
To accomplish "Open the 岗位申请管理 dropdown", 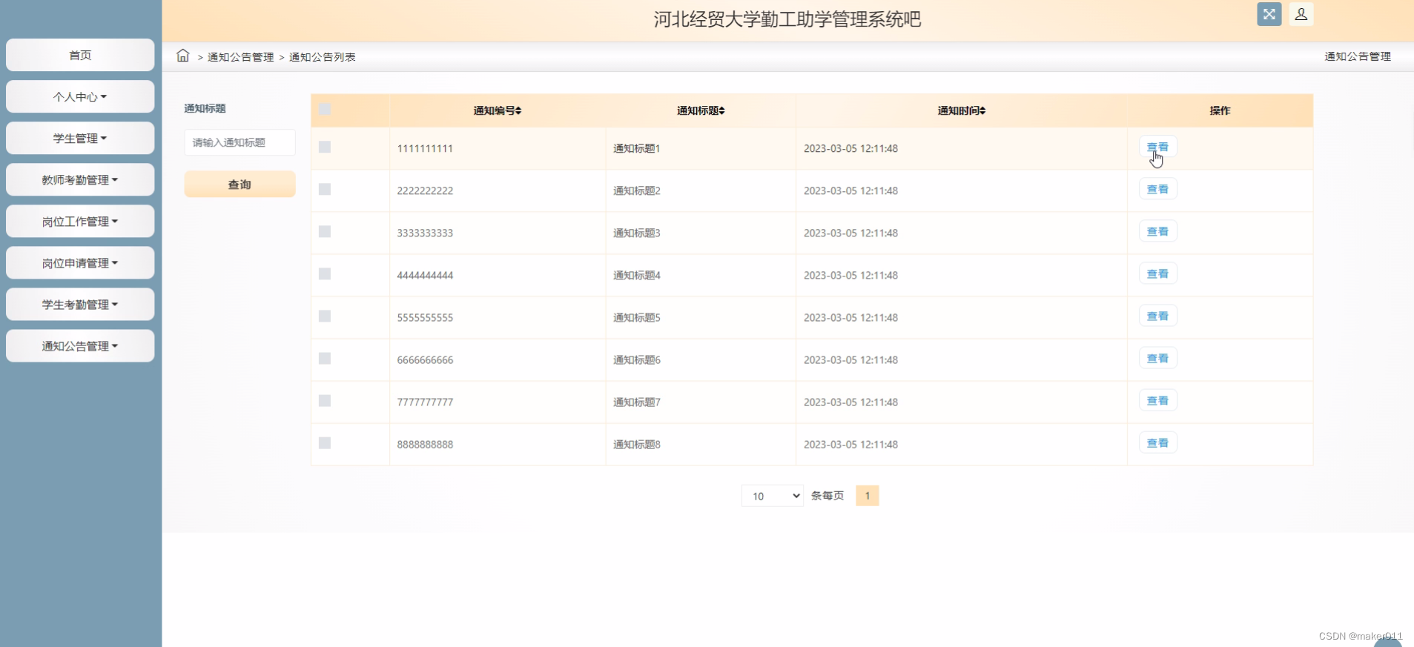I will [x=80, y=262].
